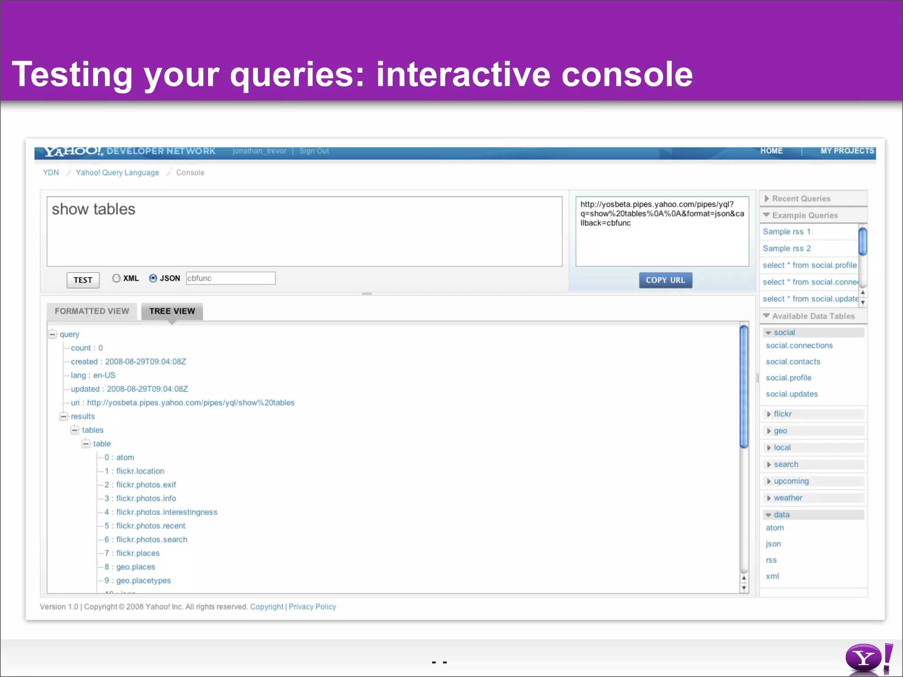Load select * from social.connections example
This screenshot has height=677, width=903.
[x=810, y=282]
